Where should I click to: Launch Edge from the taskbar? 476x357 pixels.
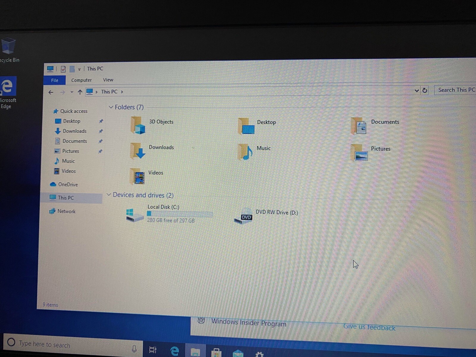pos(174,351)
